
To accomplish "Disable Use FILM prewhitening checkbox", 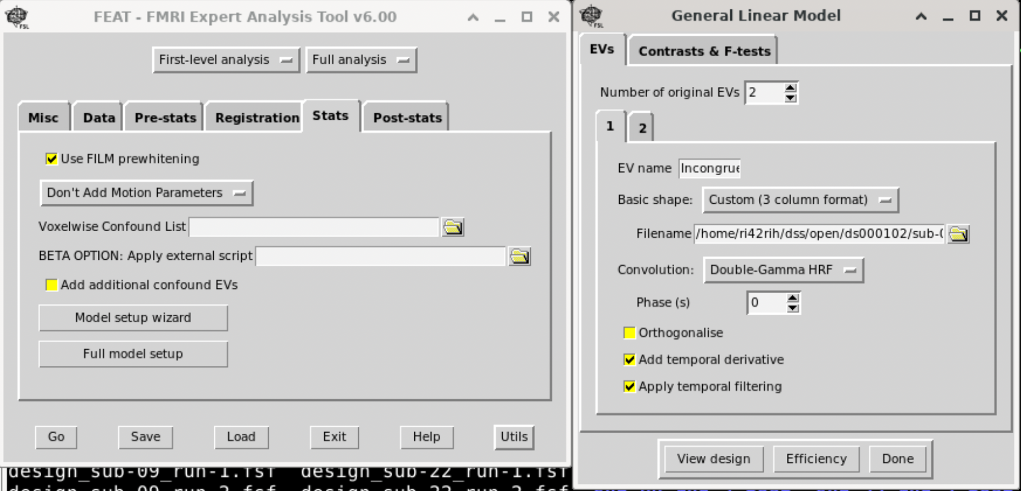I will (x=52, y=159).
